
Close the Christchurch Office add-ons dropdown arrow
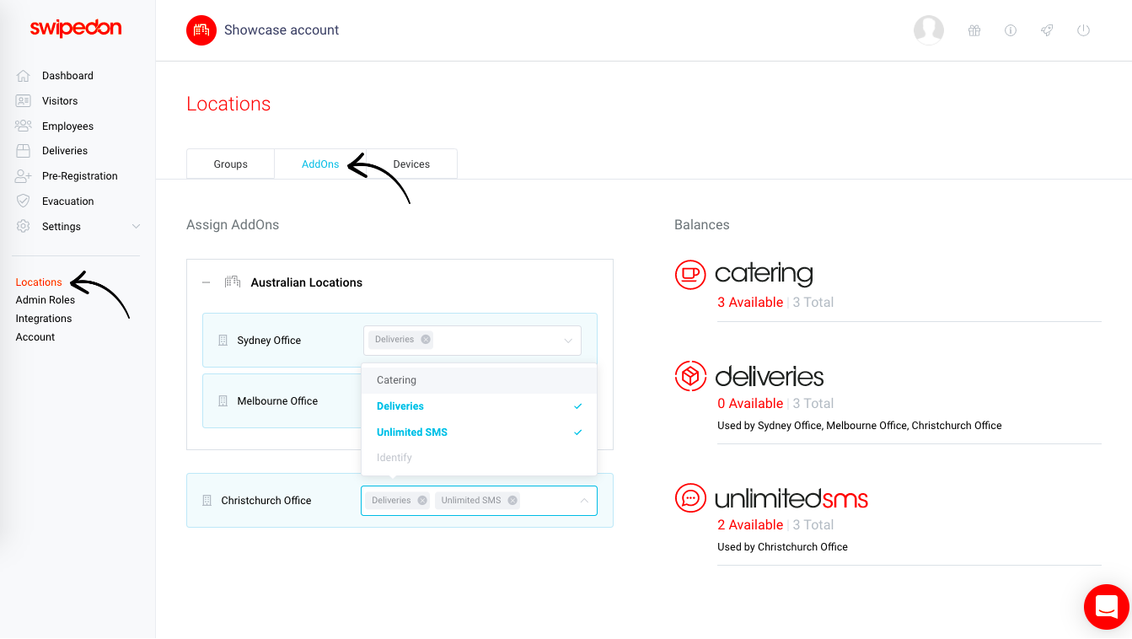(x=584, y=501)
